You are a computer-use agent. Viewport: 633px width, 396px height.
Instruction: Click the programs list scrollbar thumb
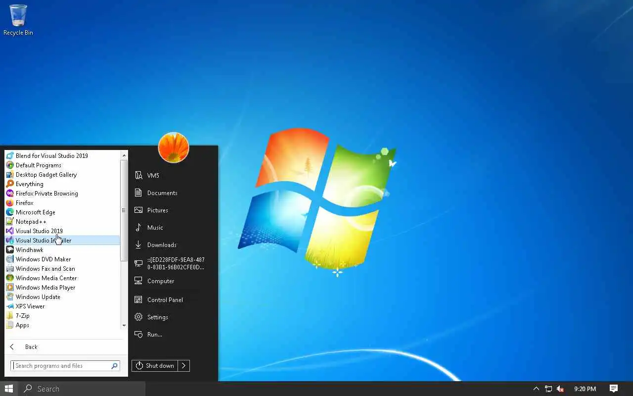(x=124, y=210)
